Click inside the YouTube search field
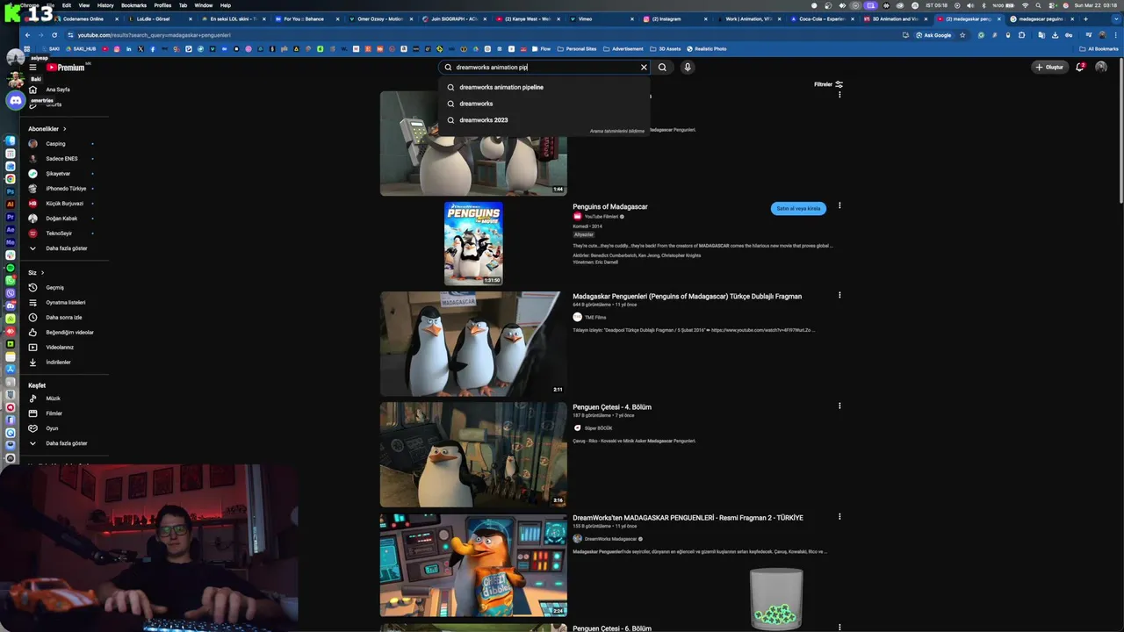 [x=544, y=67]
